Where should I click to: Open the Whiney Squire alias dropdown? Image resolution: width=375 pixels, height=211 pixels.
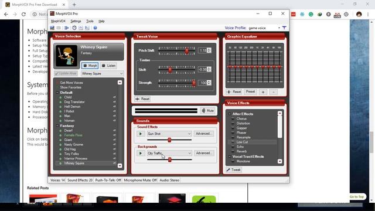pyautogui.click(x=121, y=74)
